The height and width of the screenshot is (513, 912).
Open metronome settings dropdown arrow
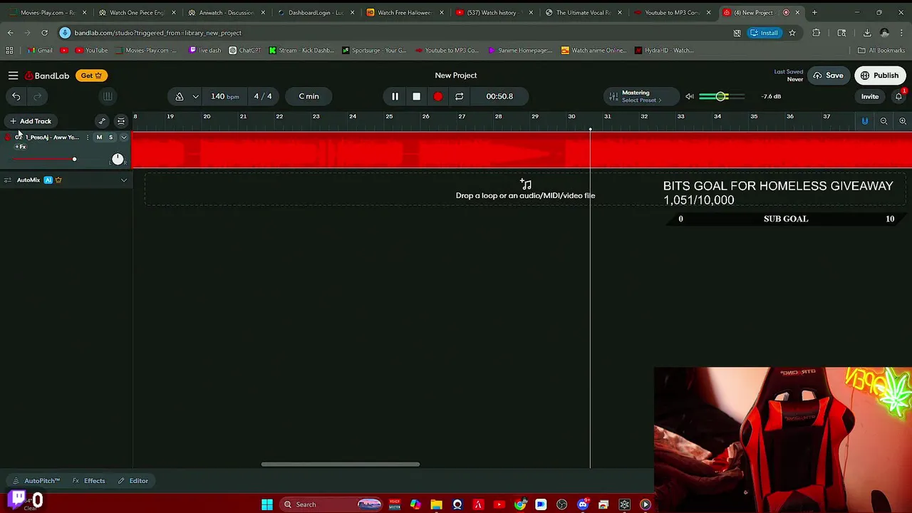(195, 96)
